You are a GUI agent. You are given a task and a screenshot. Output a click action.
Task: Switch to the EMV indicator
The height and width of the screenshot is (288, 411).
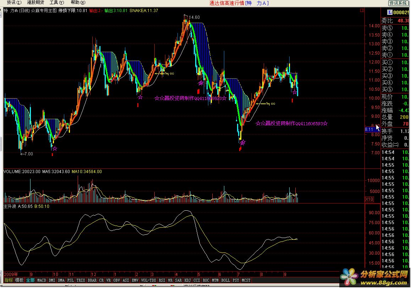click(x=135, y=281)
